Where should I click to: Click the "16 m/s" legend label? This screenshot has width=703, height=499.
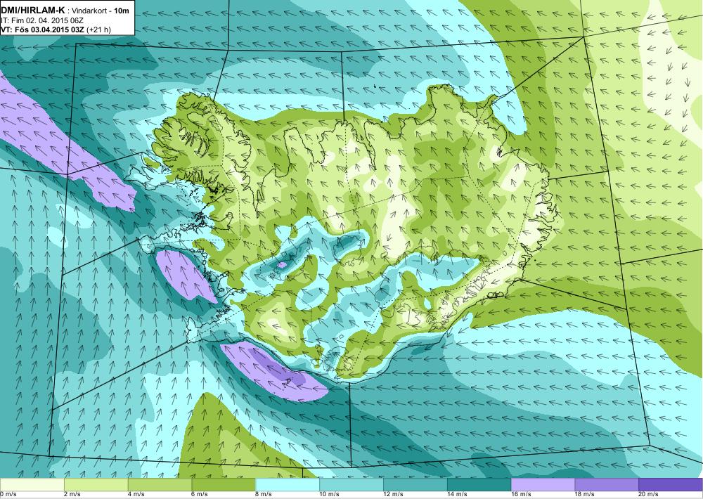point(521,495)
